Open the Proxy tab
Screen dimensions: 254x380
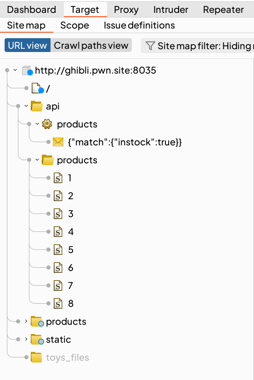click(126, 10)
